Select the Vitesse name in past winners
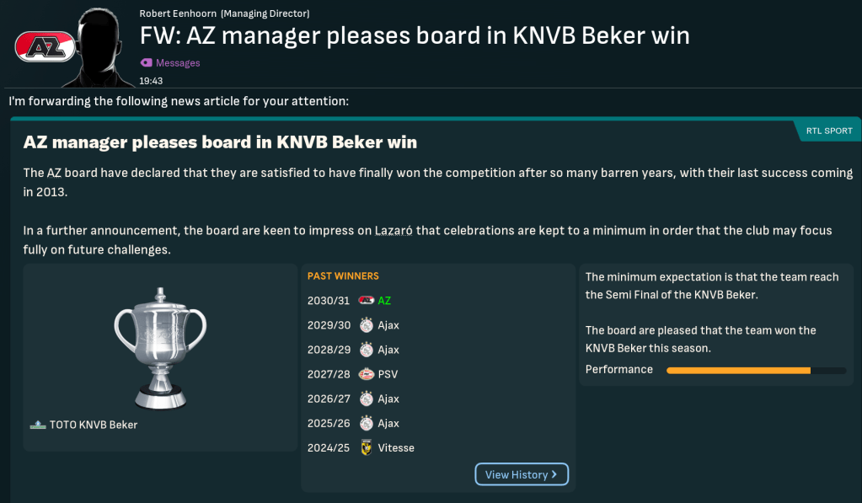The height and width of the screenshot is (503, 862). 396,447
